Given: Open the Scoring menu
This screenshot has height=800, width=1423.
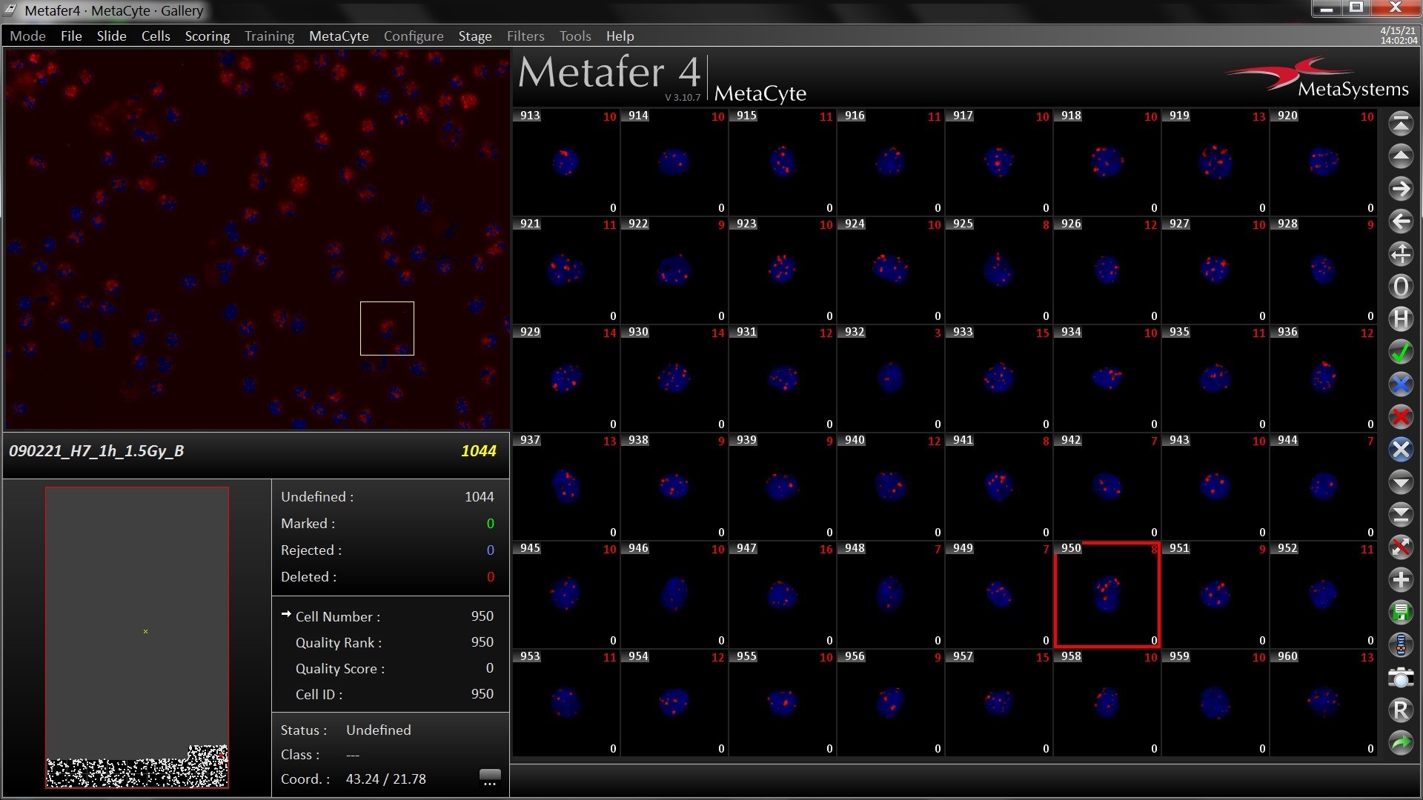Looking at the screenshot, I should 207,36.
